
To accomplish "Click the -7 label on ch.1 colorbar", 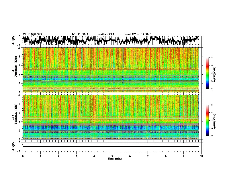I will coord(211,89).
